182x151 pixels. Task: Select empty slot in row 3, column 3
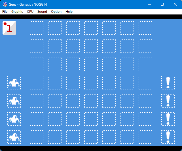click(x=73, y=64)
